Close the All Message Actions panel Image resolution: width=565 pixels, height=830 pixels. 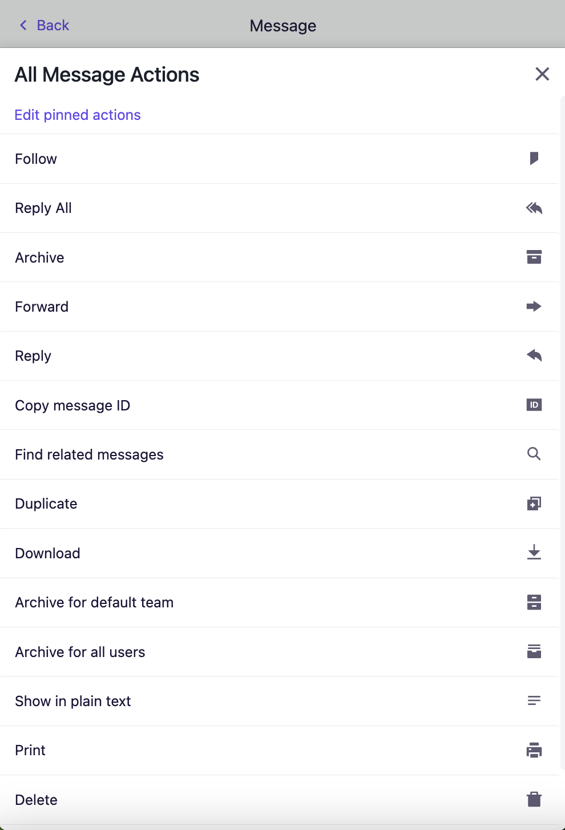pyautogui.click(x=542, y=74)
